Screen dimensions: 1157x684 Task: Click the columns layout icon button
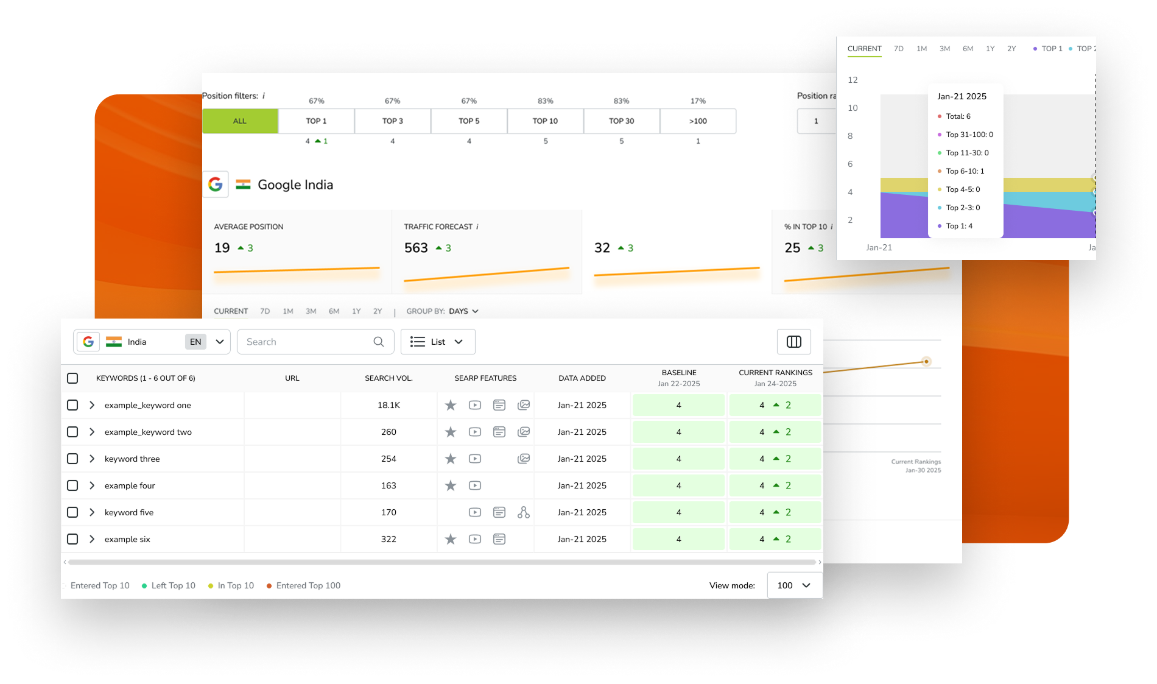793,342
